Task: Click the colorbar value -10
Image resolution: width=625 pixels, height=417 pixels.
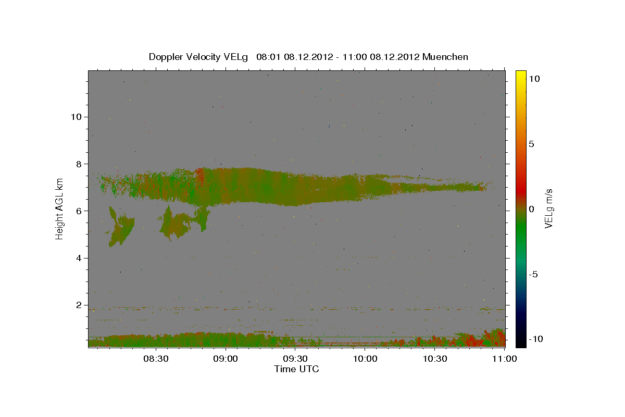Action: 536,339
